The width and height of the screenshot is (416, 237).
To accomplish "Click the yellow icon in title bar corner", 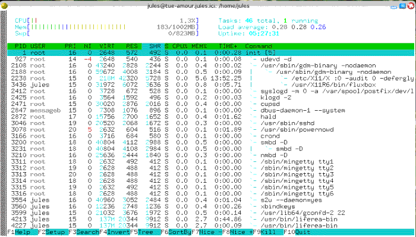I will click(x=4, y=5).
